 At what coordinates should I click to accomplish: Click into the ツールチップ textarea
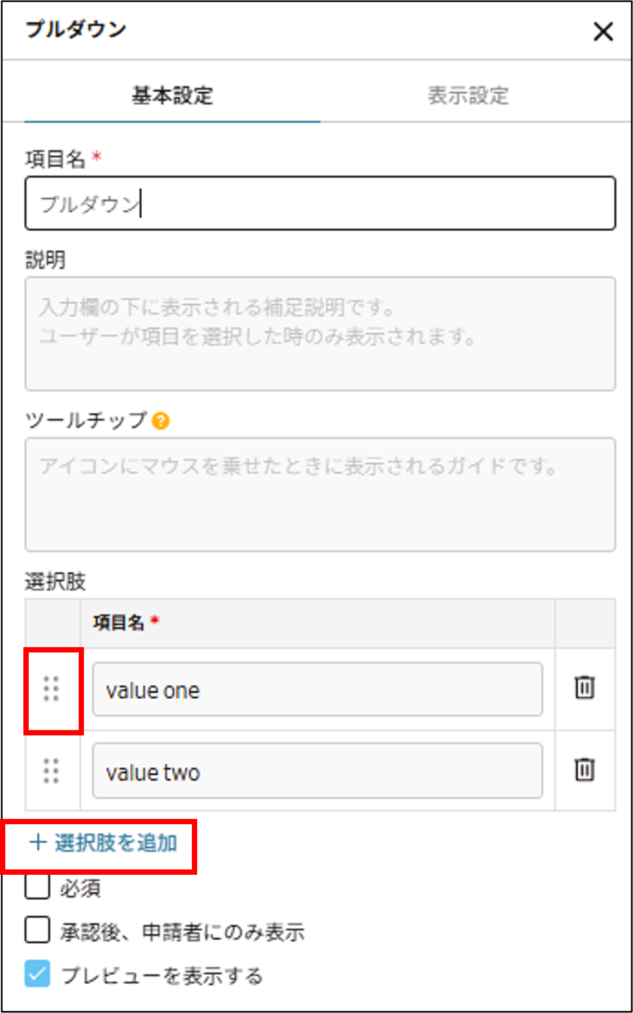pyautogui.click(x=320, y=495)
